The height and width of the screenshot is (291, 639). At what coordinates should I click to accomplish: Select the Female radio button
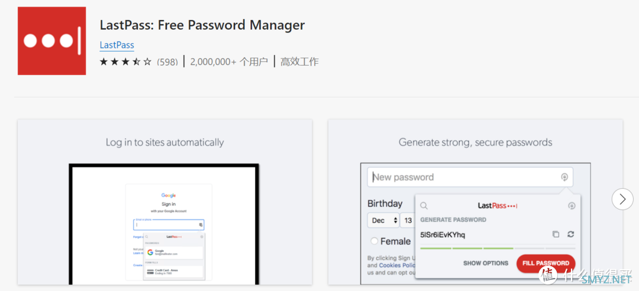[374, 241]
